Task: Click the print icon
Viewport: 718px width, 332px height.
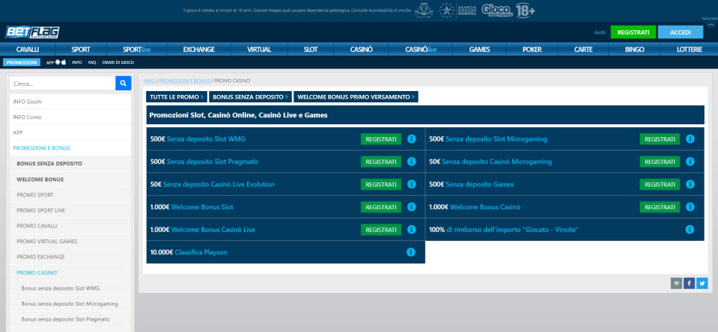Action: coord(677,284)
